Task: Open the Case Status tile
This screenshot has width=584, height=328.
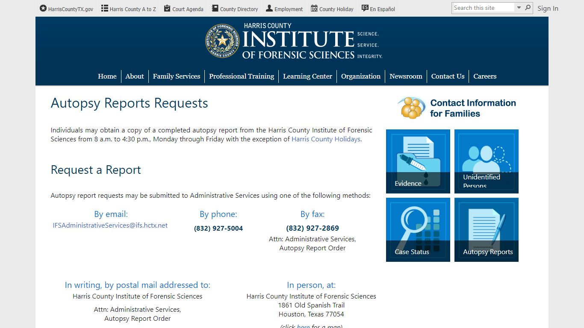Action: [418, 230]
